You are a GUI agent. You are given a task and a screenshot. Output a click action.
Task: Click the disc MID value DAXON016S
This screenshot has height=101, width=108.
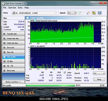click(19, 24)
